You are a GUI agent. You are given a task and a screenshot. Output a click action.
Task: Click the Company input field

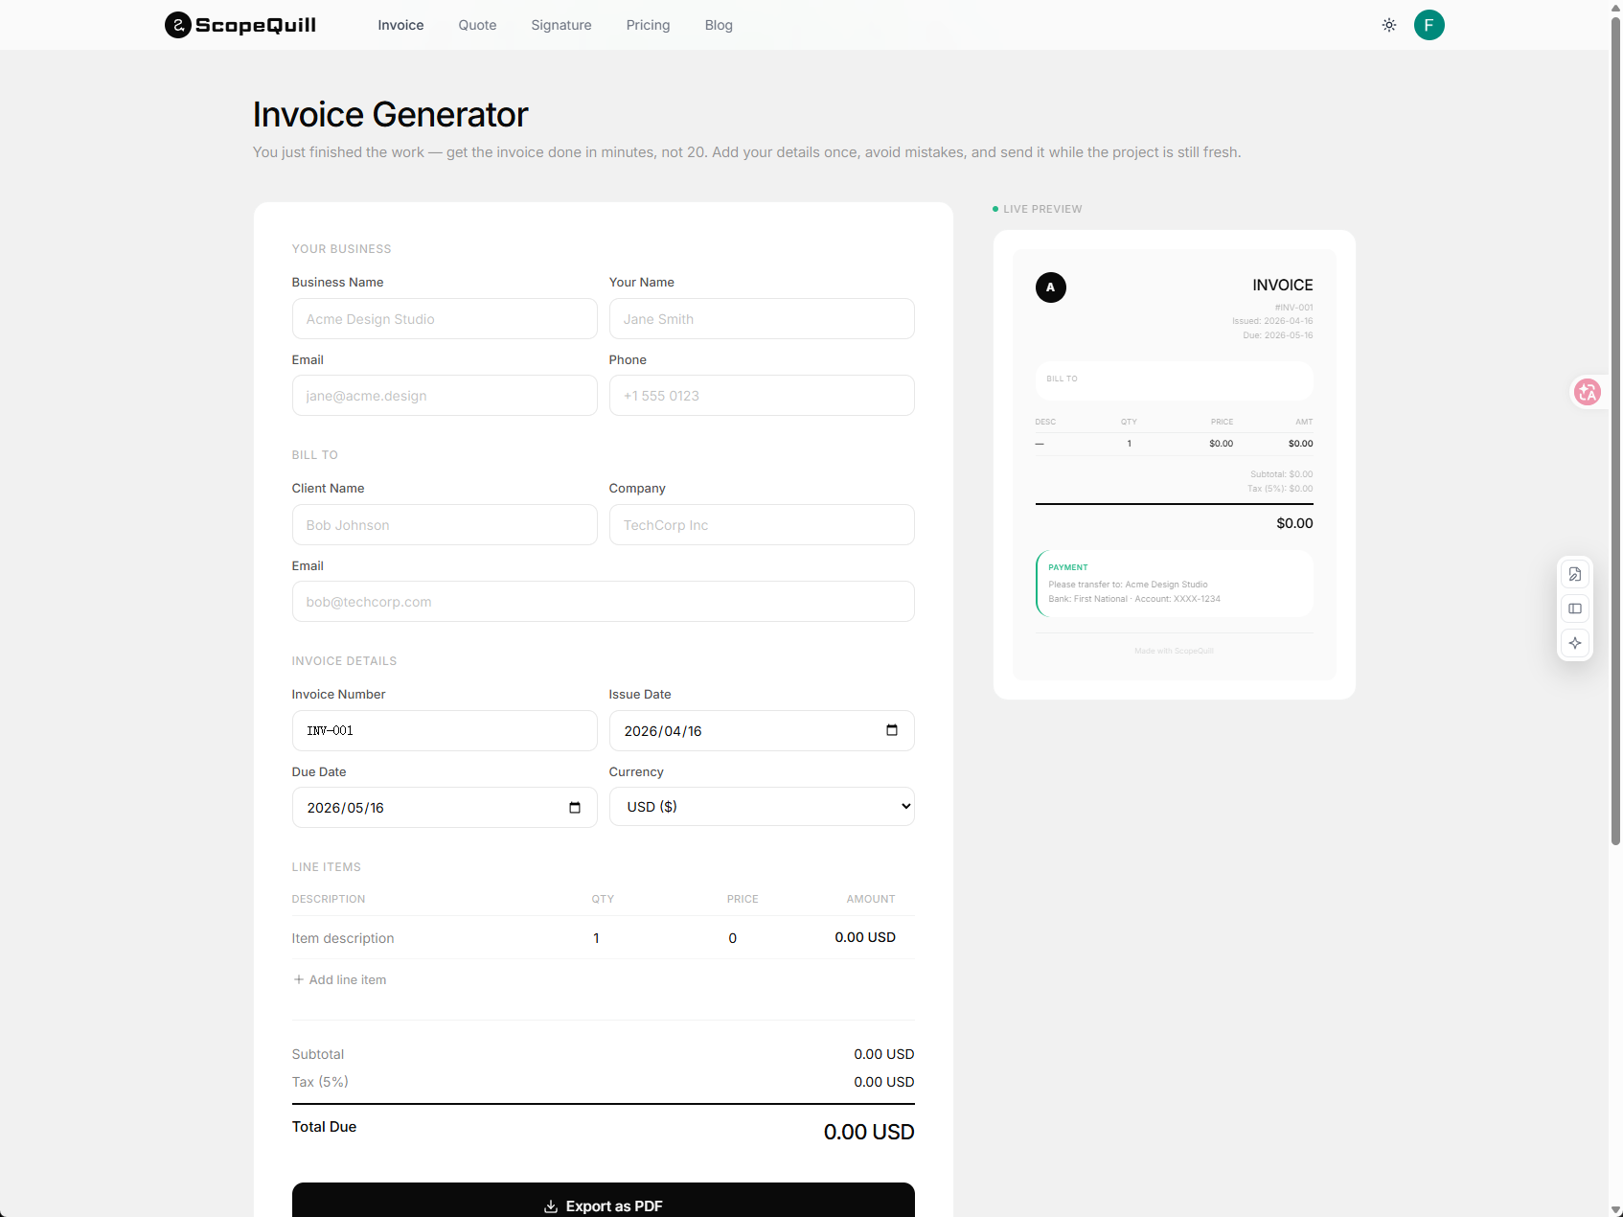(762, 524)
